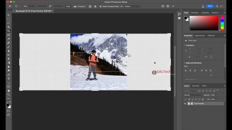
Task: Toggle lock transparent pixels in Layers panel
Action: (189, 99)
